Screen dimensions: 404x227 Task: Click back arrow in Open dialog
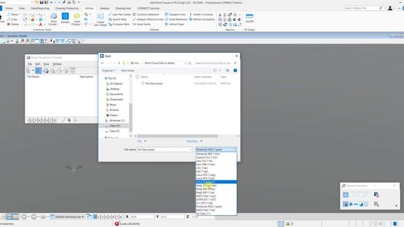point(102,63)
